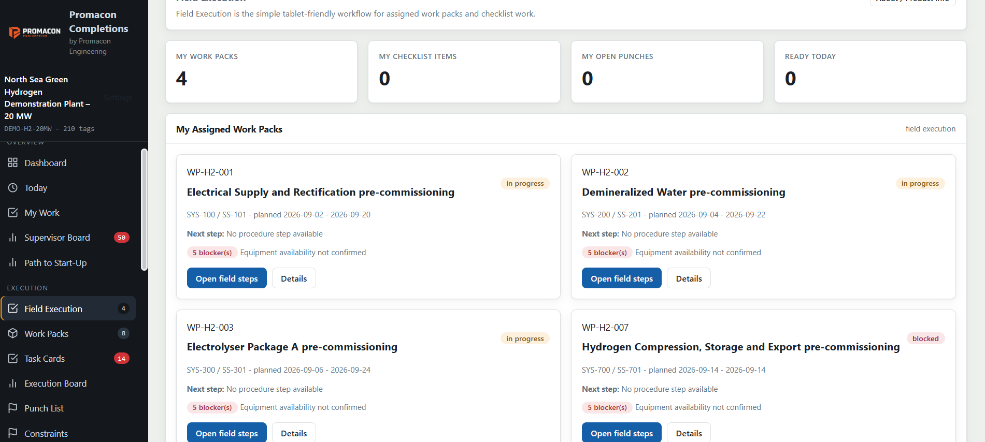Open field steps for WP-H2-001
The width and height of the screenshot is (985, 442).
(226, 278)
